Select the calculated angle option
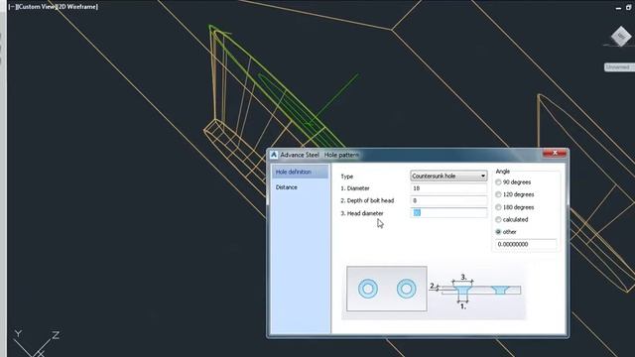The image size is (635, 357). [512, 219]
